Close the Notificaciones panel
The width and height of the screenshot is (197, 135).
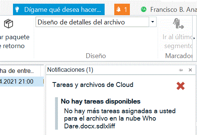point(190,70)
